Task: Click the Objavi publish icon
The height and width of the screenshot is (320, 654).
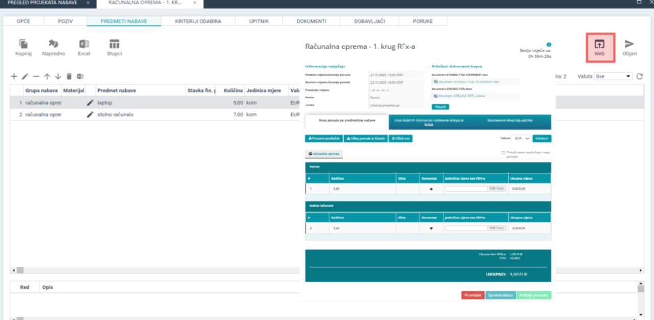Action: pos(629,44)
